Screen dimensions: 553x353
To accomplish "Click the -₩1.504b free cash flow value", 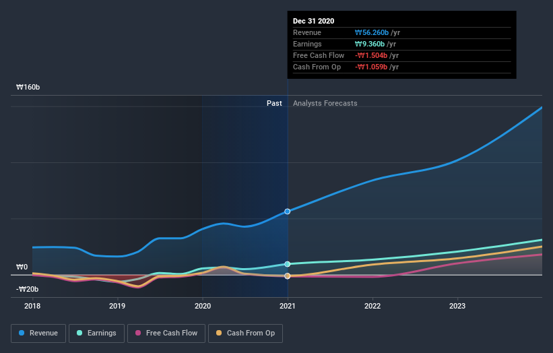I will click(x=371, y=55).
